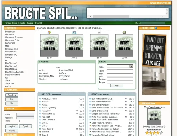This screenshot has width=177, height=136.
Task: Click the icon beside Playstation 3 slim
Action: (40, 98)
